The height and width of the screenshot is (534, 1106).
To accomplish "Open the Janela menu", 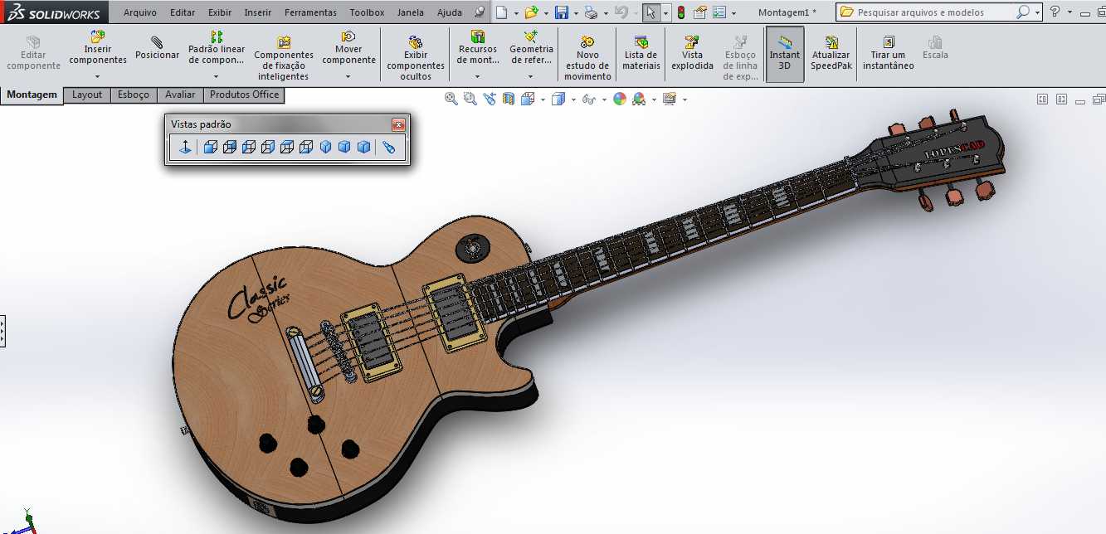I will [x=411, y=12].
